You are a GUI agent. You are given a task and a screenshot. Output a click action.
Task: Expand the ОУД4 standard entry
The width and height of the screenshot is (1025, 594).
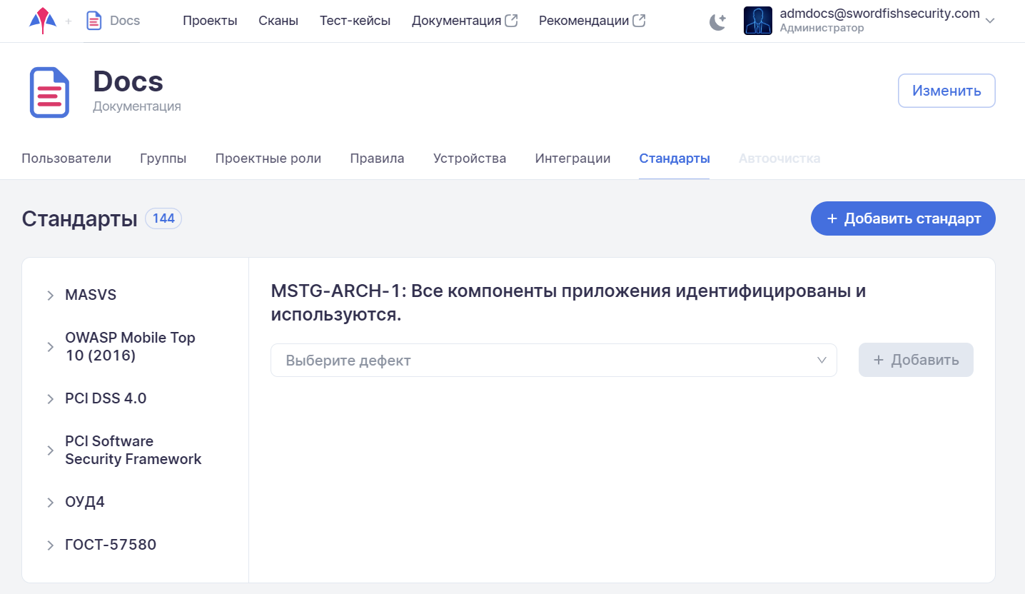tap(50, 503)
